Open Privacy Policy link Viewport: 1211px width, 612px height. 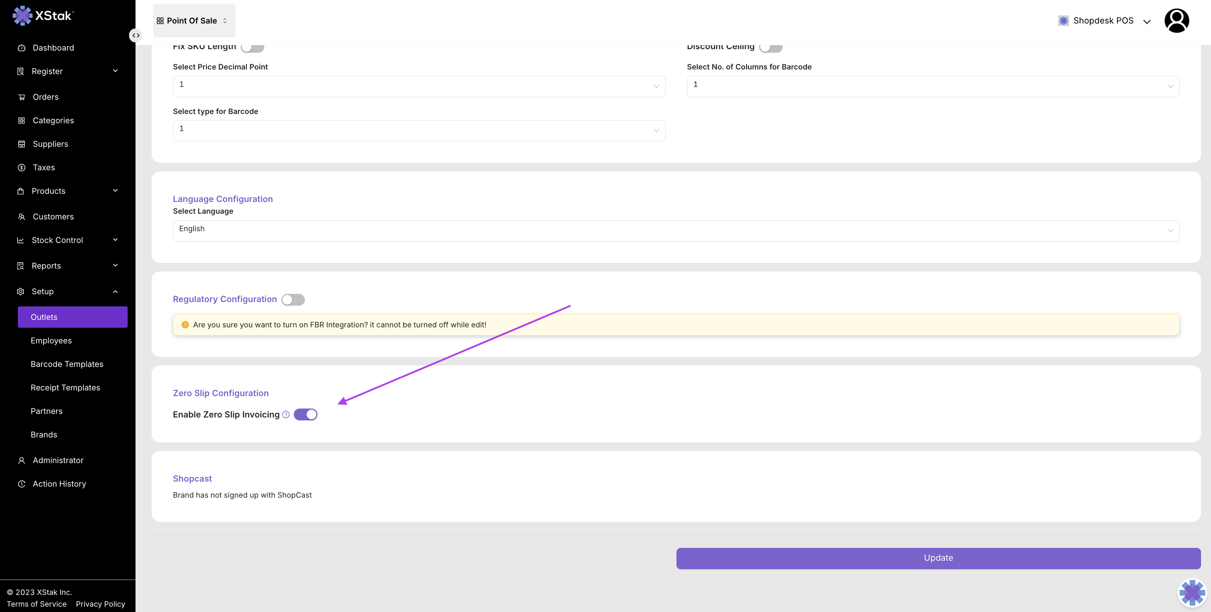coord(100,604)
